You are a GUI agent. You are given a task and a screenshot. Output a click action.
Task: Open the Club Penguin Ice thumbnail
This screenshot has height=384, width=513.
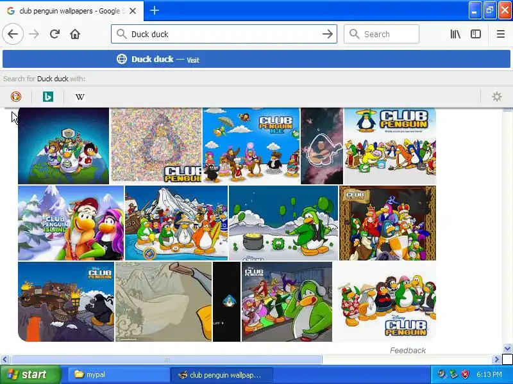pos(251,146)
